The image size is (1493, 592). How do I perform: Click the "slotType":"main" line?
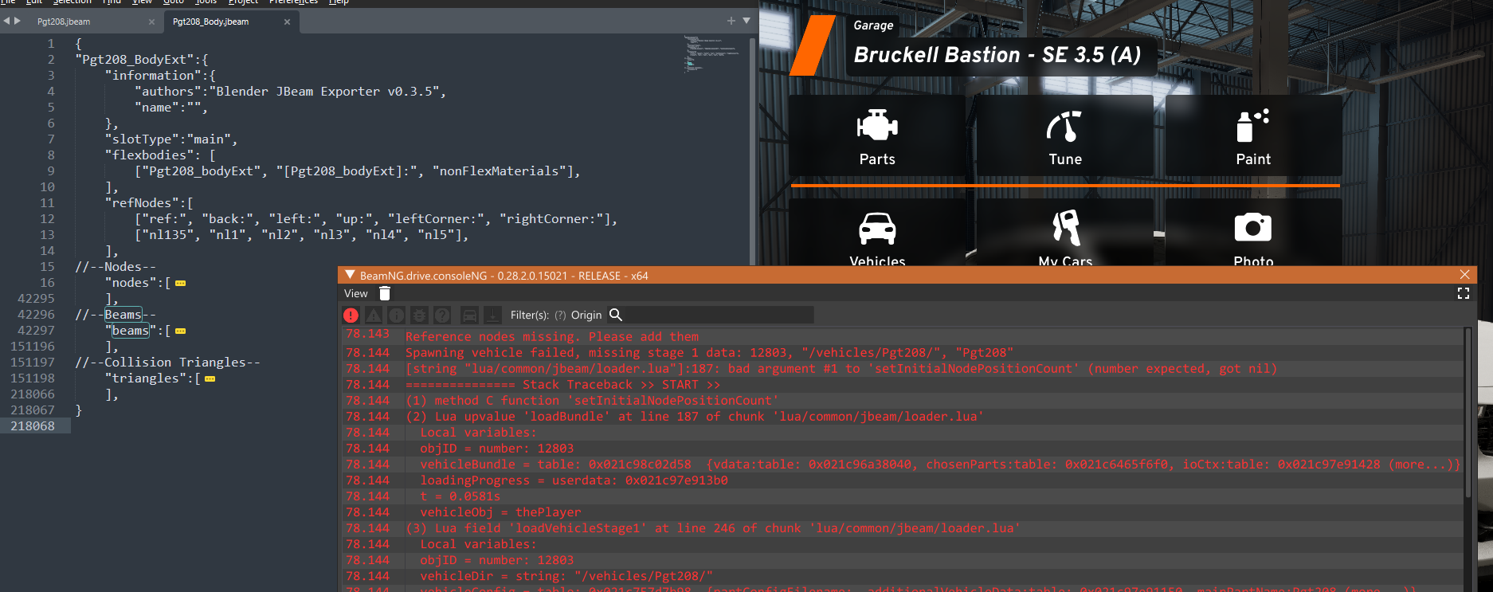171,139
